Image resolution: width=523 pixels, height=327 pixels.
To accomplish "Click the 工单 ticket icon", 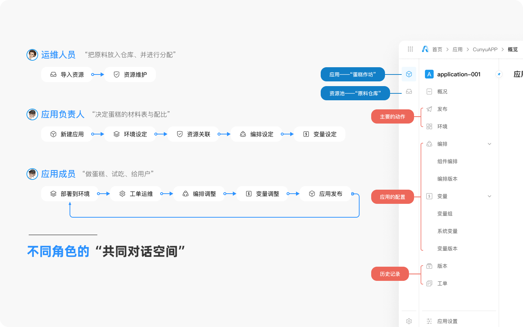I will click(x=429, y=283).
